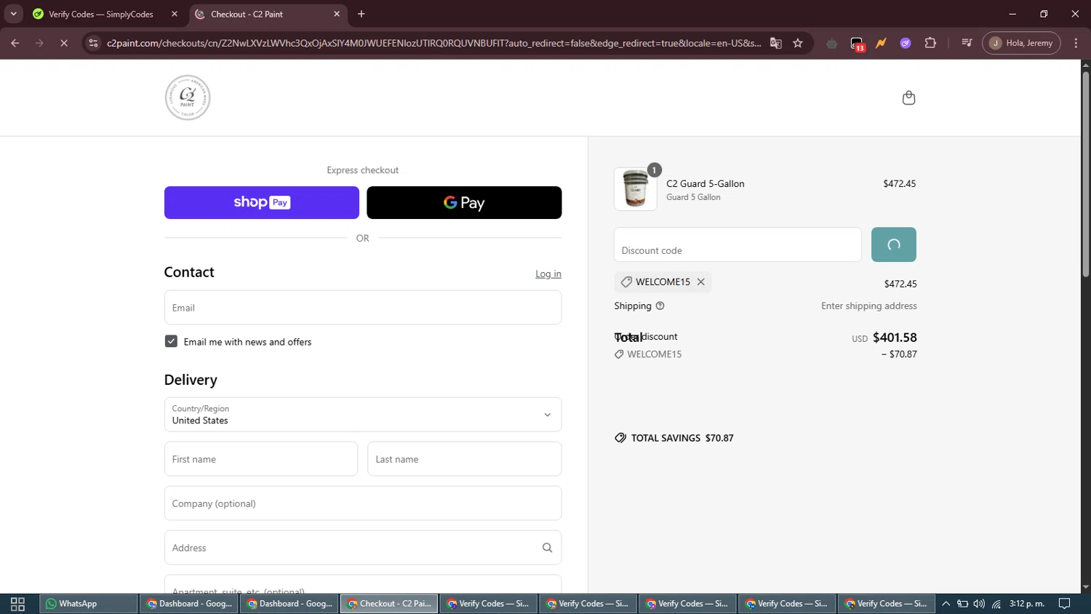
Task: Open the site information icon beside URL
Action: 93,43
